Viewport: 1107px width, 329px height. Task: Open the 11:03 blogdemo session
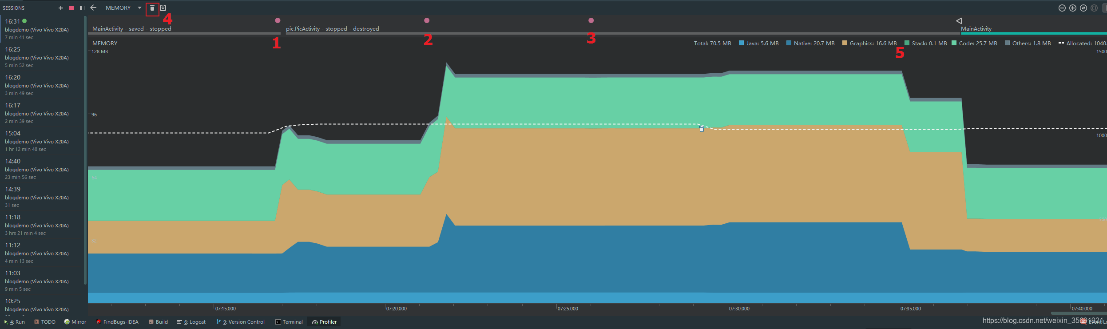[x=42, y=281]
